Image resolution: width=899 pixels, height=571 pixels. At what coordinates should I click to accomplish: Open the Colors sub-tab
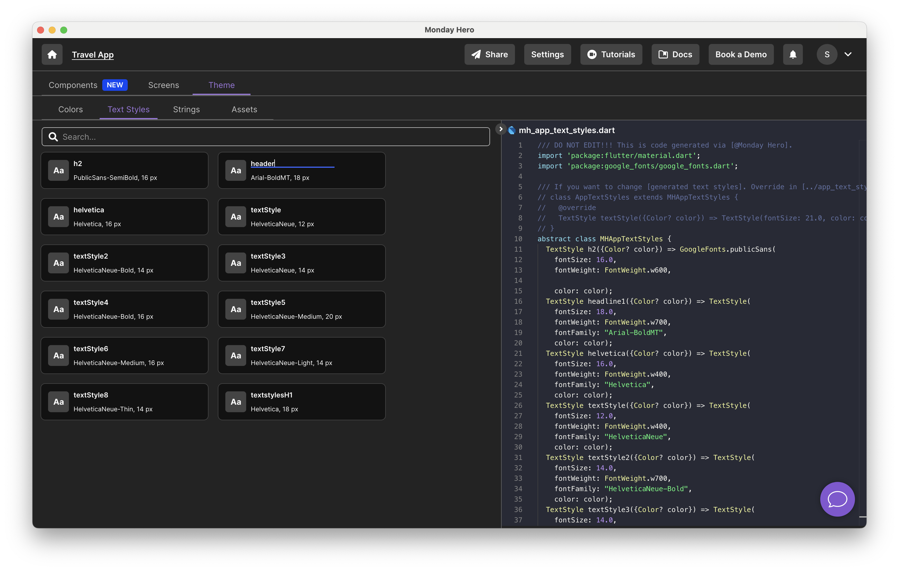pos(71,109)
